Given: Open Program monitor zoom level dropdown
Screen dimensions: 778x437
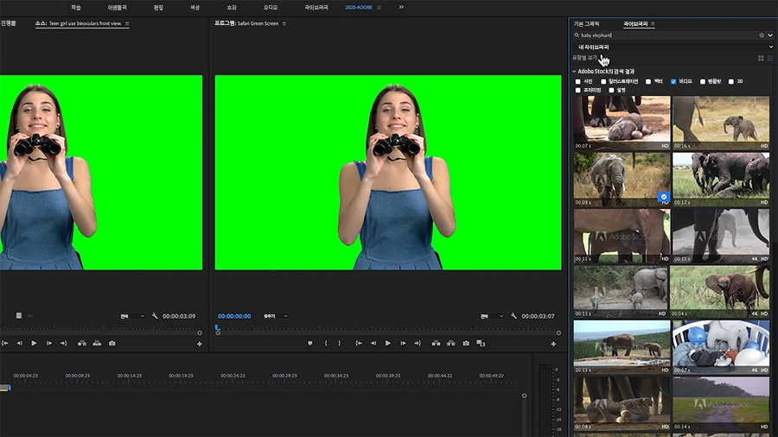Looking at the screenshot, I should click(x=276, y=316).
